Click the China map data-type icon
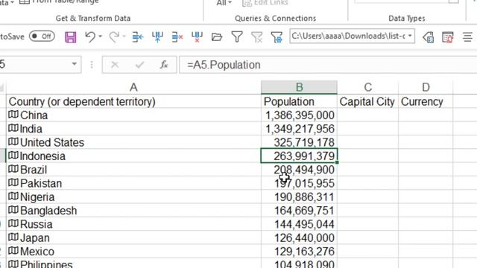 13,115
